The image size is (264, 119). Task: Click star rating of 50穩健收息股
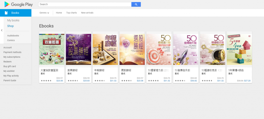click(207, 81)
